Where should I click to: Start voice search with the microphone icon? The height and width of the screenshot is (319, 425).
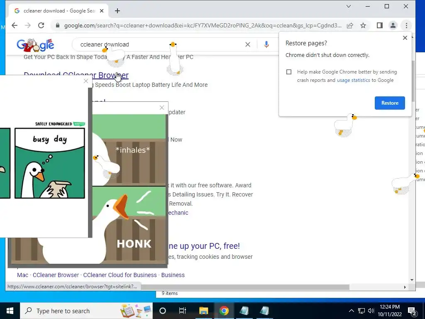coord(266,44)
